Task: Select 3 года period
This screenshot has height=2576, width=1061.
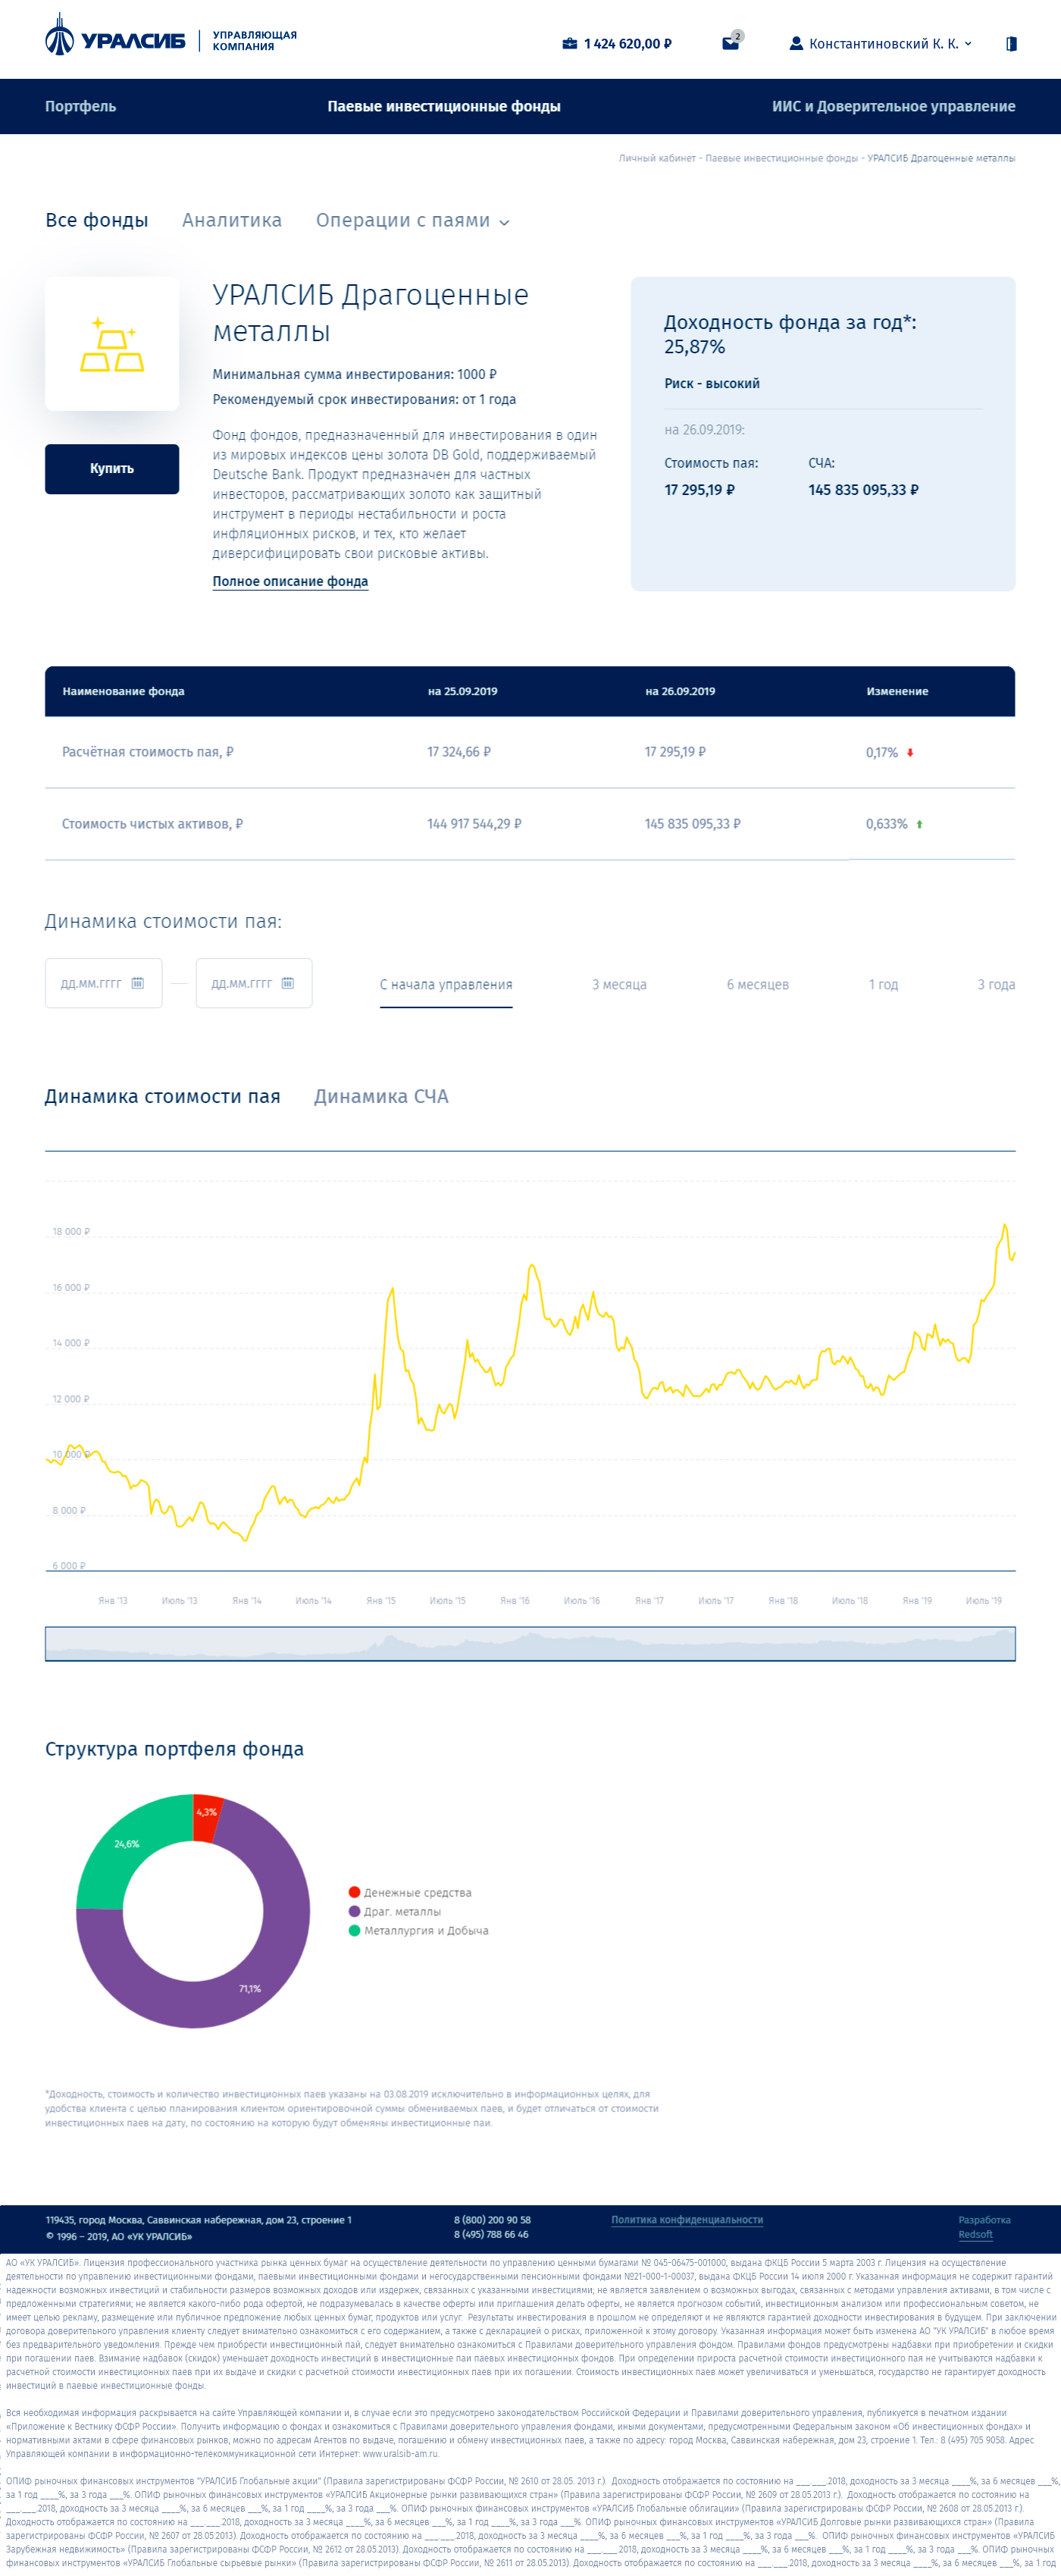Action: click(x=996, y=985)
